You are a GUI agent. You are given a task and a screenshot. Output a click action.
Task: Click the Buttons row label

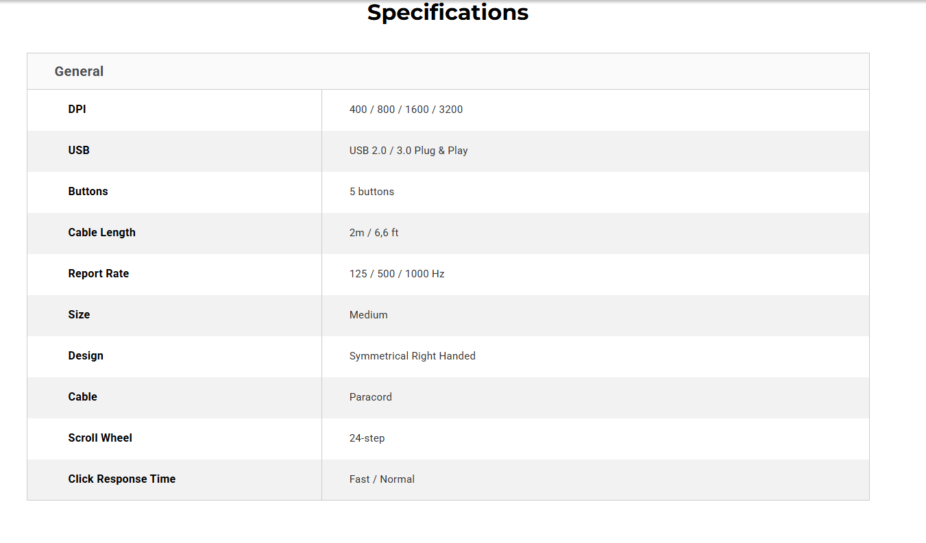pyautogui.click(x=88, y=192)
